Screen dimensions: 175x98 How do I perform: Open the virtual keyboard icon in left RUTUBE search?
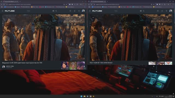pyautogui.click(x=53, y=11)
